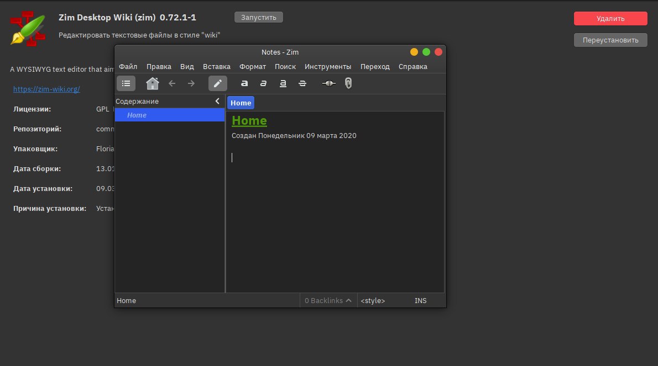The width and height of the screenshot is (658, 366).
Task: Click the Содержание pane title
Action: tap(137, 102)
